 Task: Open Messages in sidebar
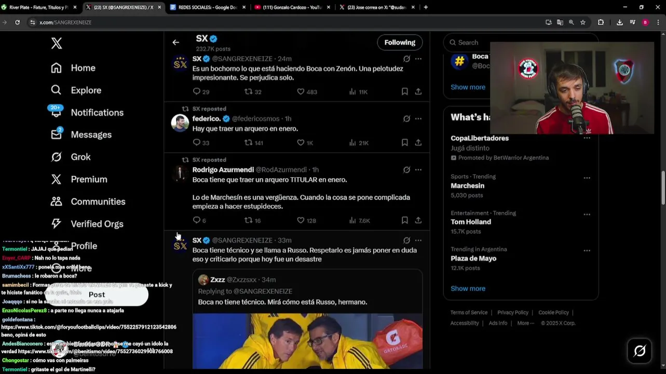(x=81, y=135)
